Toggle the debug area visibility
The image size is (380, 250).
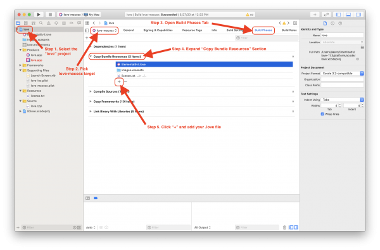coord(348,15)
